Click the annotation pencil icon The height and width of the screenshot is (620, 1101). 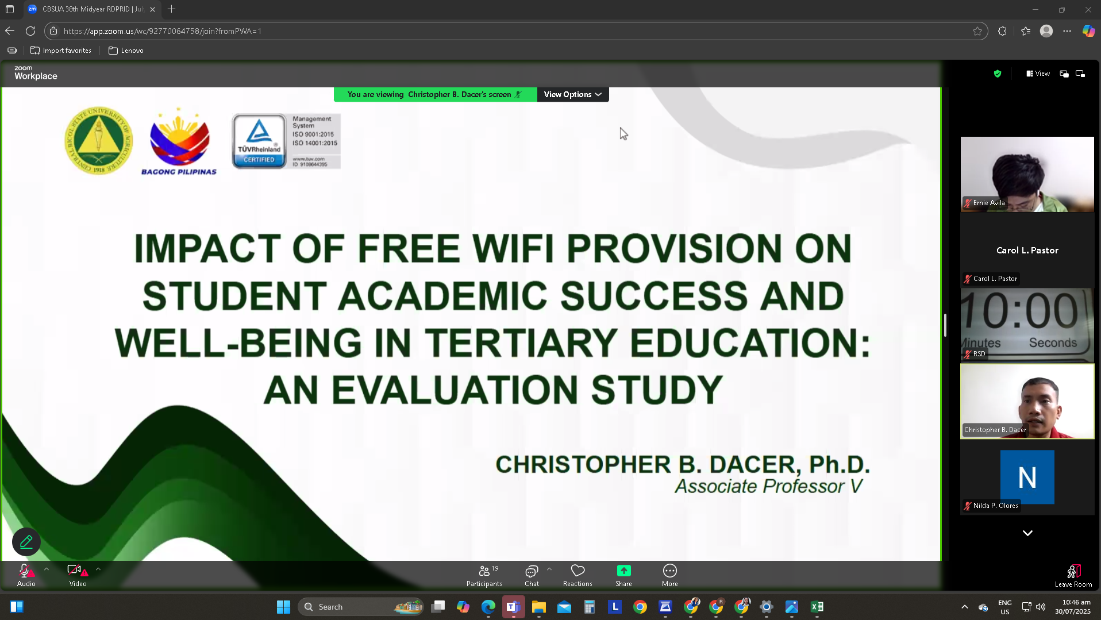(26, 542)
